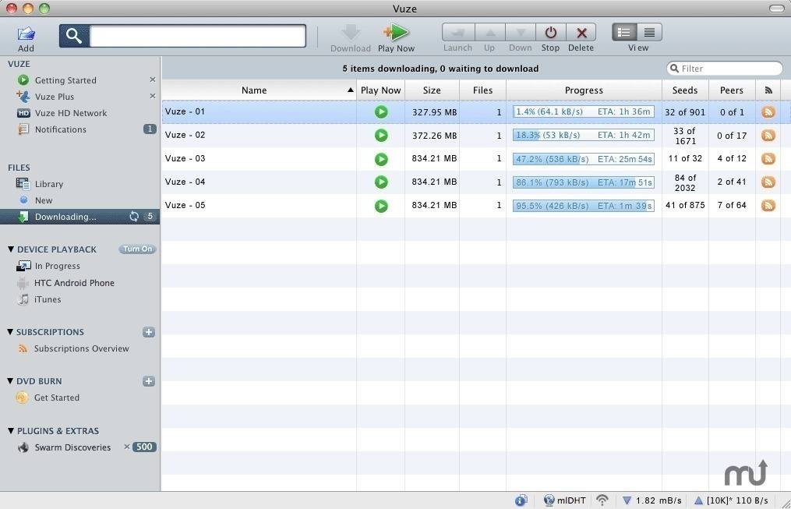Open Notifications in the sidebar
Viewport: 791px width, 509px height.
(60, 129)
